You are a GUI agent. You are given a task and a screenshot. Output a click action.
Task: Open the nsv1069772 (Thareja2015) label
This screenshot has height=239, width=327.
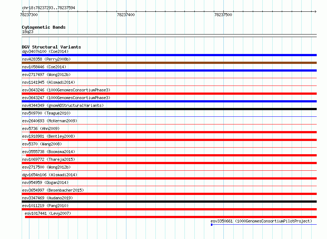[48, 159]
